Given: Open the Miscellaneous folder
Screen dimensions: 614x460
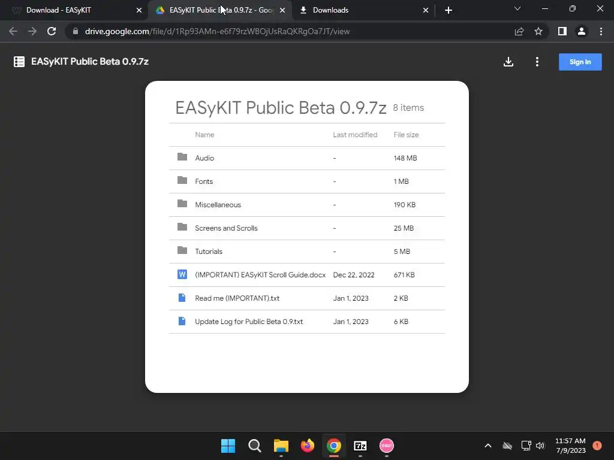Looking at the screenshot, I should (x=307, y=205).
